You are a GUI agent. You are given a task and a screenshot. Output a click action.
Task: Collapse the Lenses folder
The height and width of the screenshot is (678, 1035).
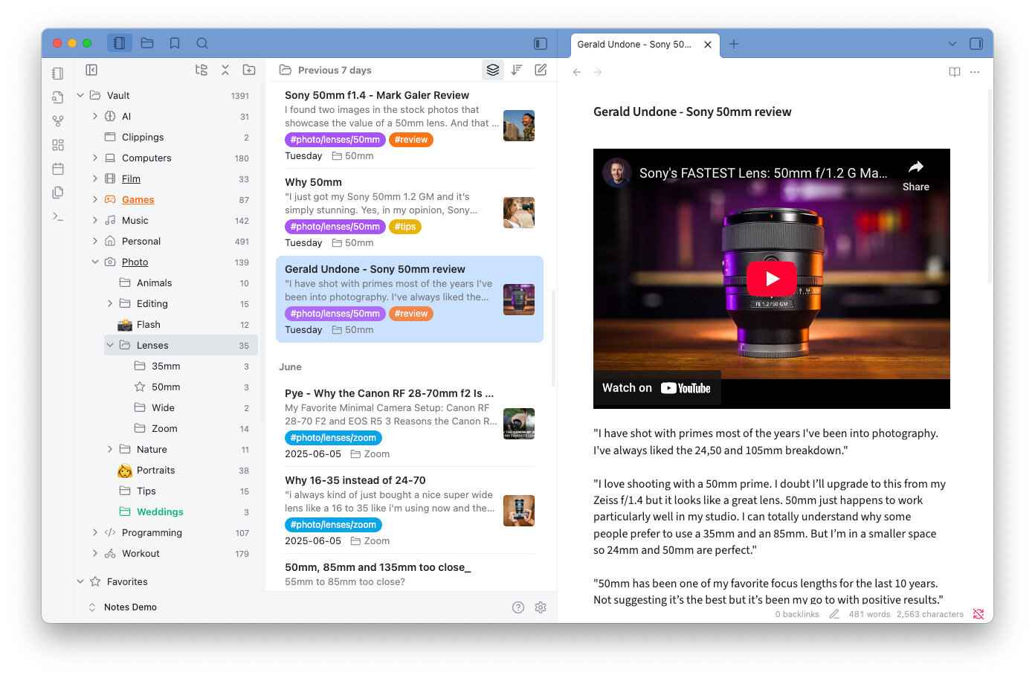click(110, 346)
